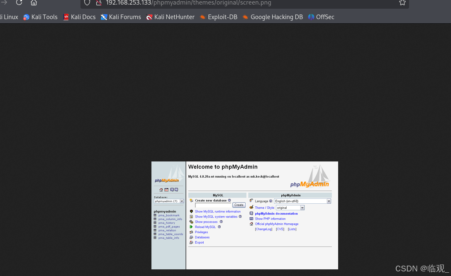The width and height of the screenshot is (451, 276).
Task: Select the pma_relation table
Action: click(167, 230)
